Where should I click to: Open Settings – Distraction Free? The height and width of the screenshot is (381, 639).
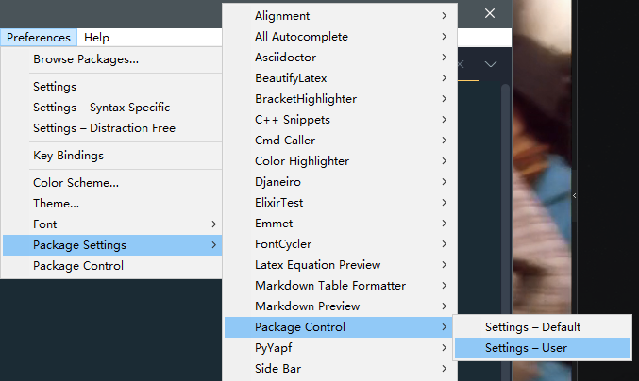pos(104,128)
